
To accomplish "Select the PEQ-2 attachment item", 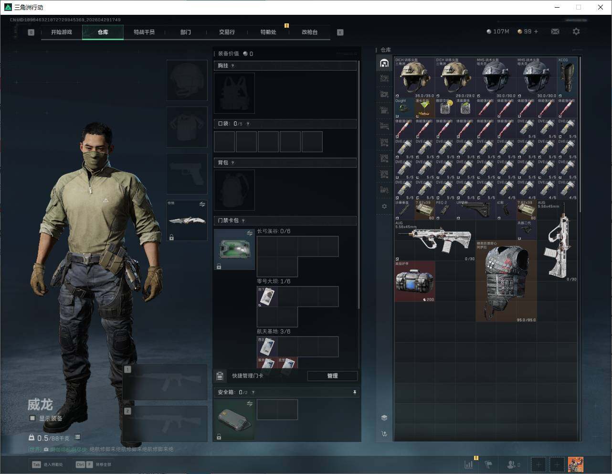I will point(445,210).
